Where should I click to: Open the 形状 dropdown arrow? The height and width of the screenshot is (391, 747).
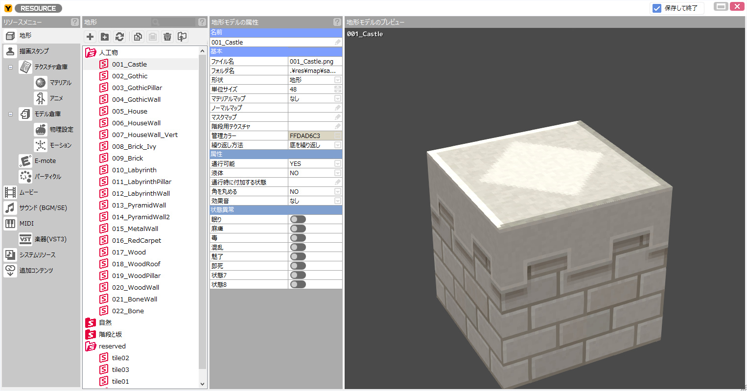pos(337,80)
